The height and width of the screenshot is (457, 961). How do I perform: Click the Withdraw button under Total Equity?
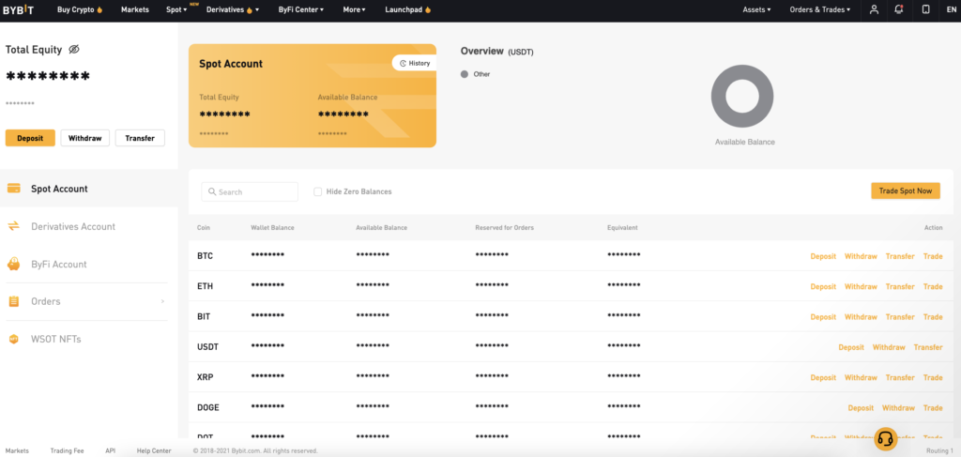click(x=85, y=138)
